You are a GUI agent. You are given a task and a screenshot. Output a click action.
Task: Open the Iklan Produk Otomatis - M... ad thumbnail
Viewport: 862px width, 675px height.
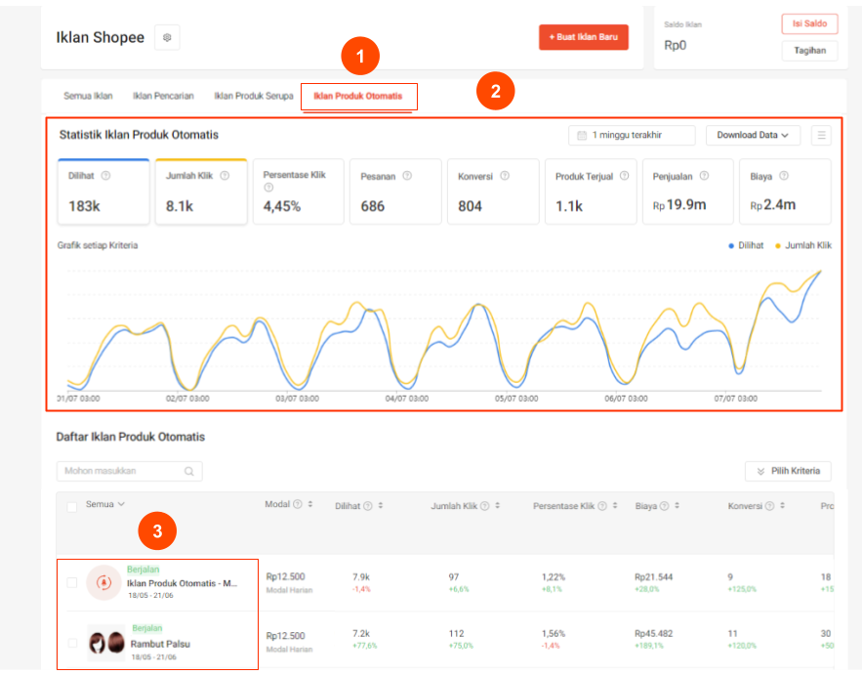[x=103, y=582]
